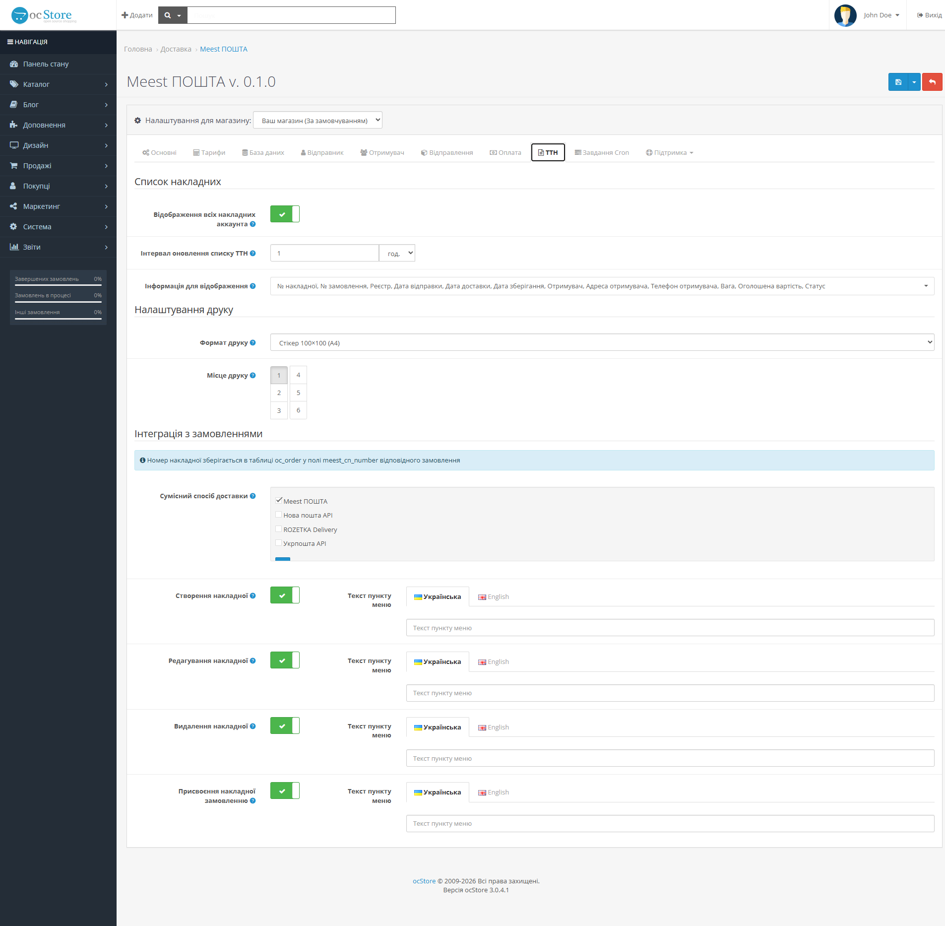Click the Система gear icon
Screen dimensions: 945x926
click(x=13, y=227)
